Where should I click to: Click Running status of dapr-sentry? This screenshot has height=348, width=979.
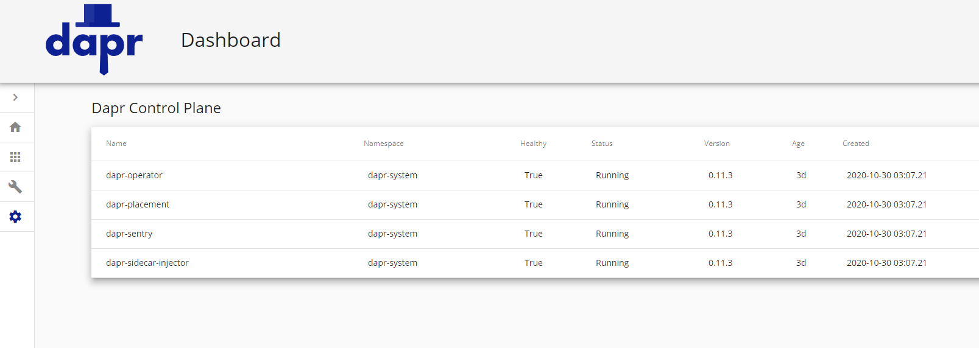pyautogui.click(x=612, y=234)
